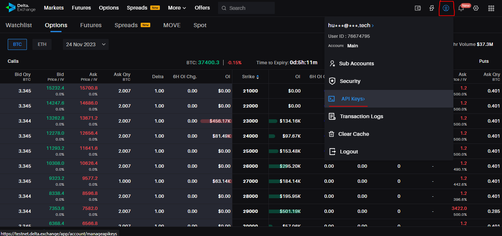
Task: Click the 27000 strike cell
Action: [x=250, y=181]
